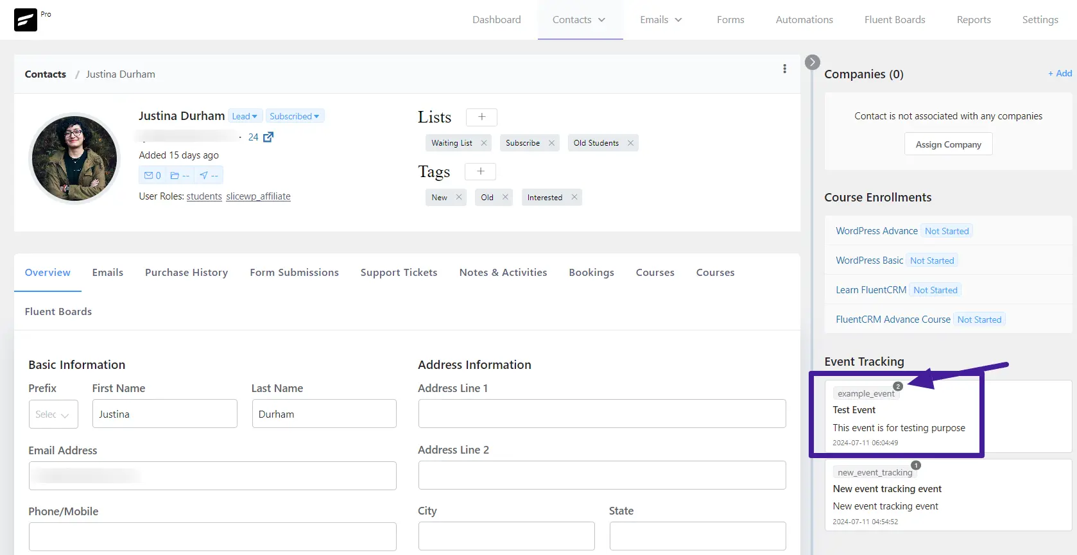Viewport: 1077px width, 555px height.
Task: Open the three-dot contact actions menu
Action: click(x=784, y=69)
